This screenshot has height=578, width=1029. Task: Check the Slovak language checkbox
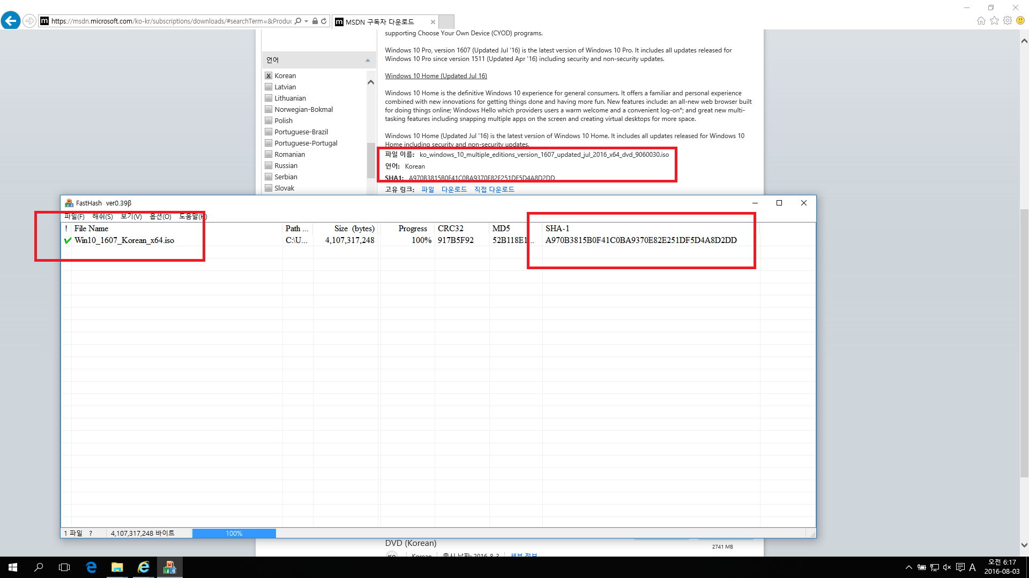(269, 188)
